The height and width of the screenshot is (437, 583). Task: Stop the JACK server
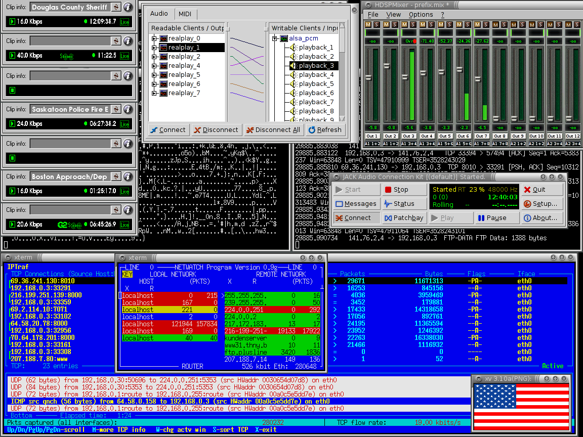tap(404, 190)
